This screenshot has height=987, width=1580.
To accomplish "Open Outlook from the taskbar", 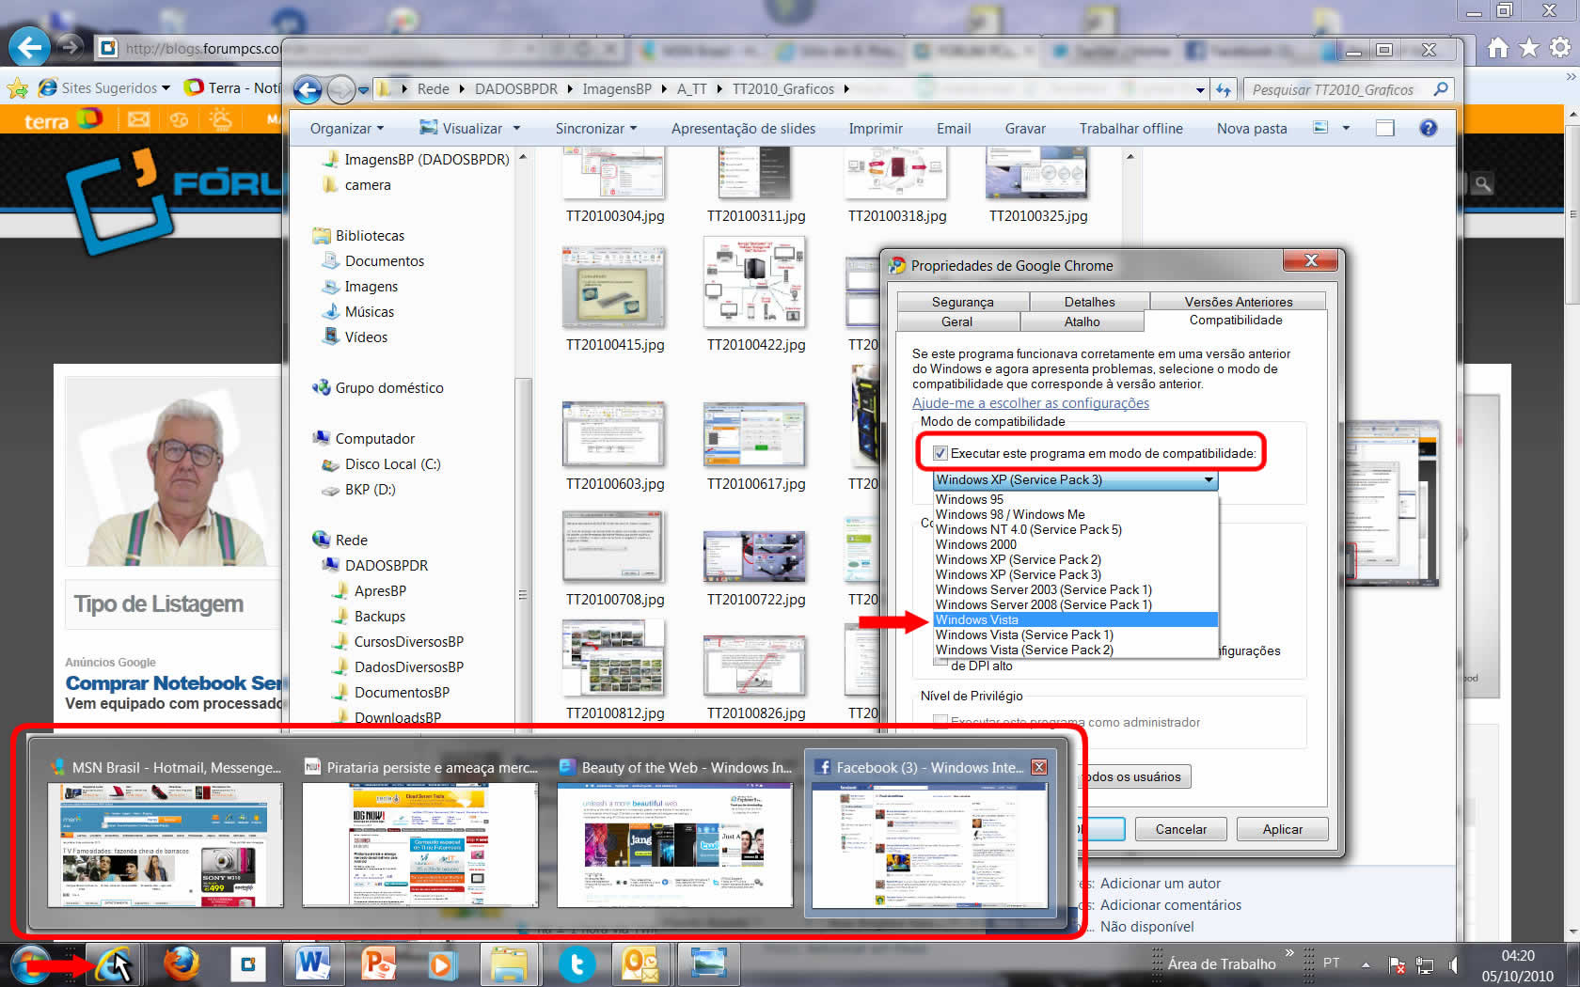I will [641, 964].
